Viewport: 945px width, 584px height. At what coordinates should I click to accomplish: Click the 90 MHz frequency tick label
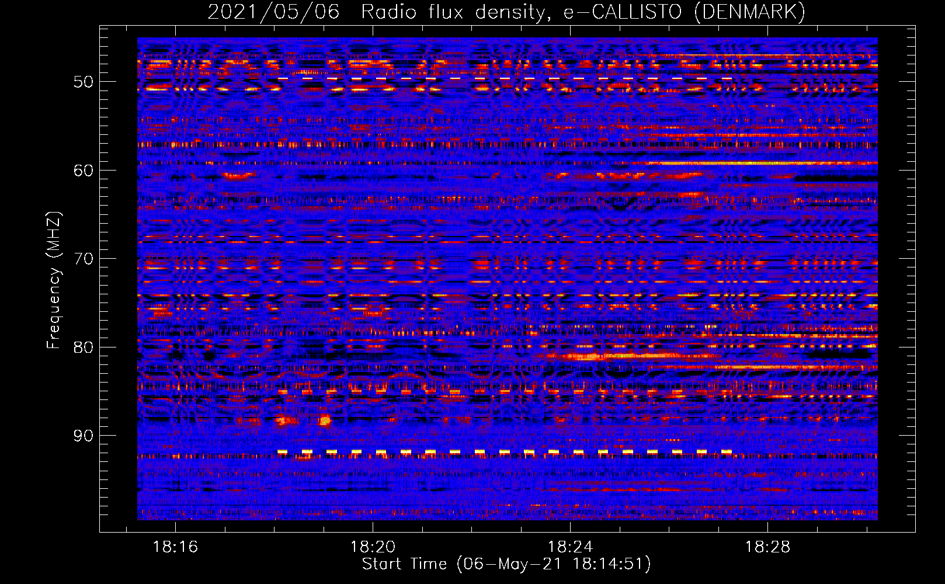[x=84, y=436]
